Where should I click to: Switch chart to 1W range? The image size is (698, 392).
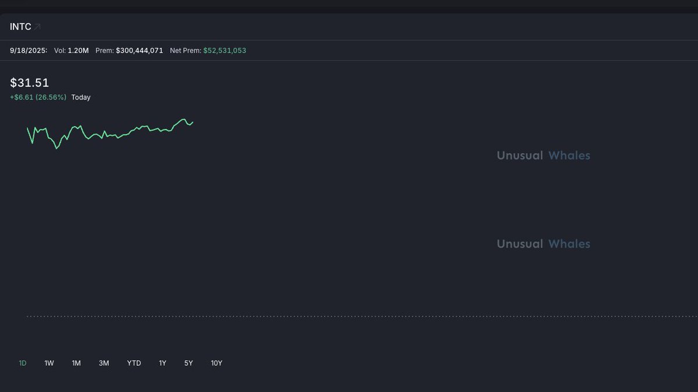pyautogui.click(x=49, y=363)
